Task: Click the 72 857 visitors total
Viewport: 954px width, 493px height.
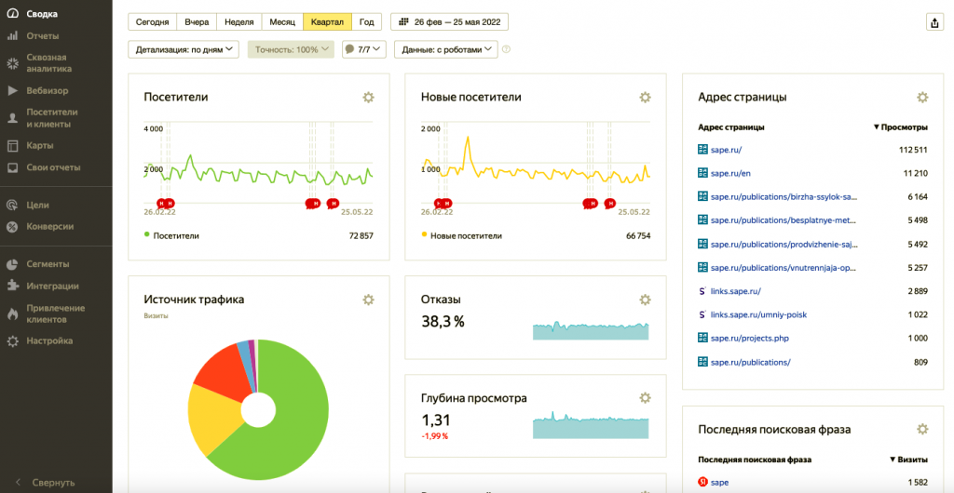Action: coord(361,235)
